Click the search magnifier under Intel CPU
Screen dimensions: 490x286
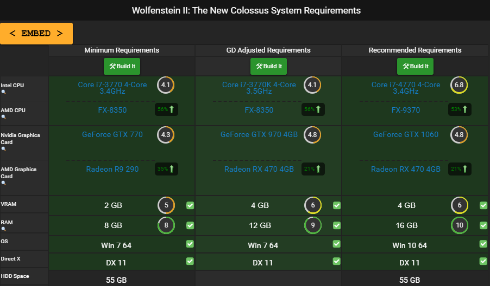click(x=3, y=92)
